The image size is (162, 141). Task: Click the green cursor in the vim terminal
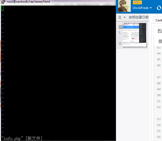(2, 8)
